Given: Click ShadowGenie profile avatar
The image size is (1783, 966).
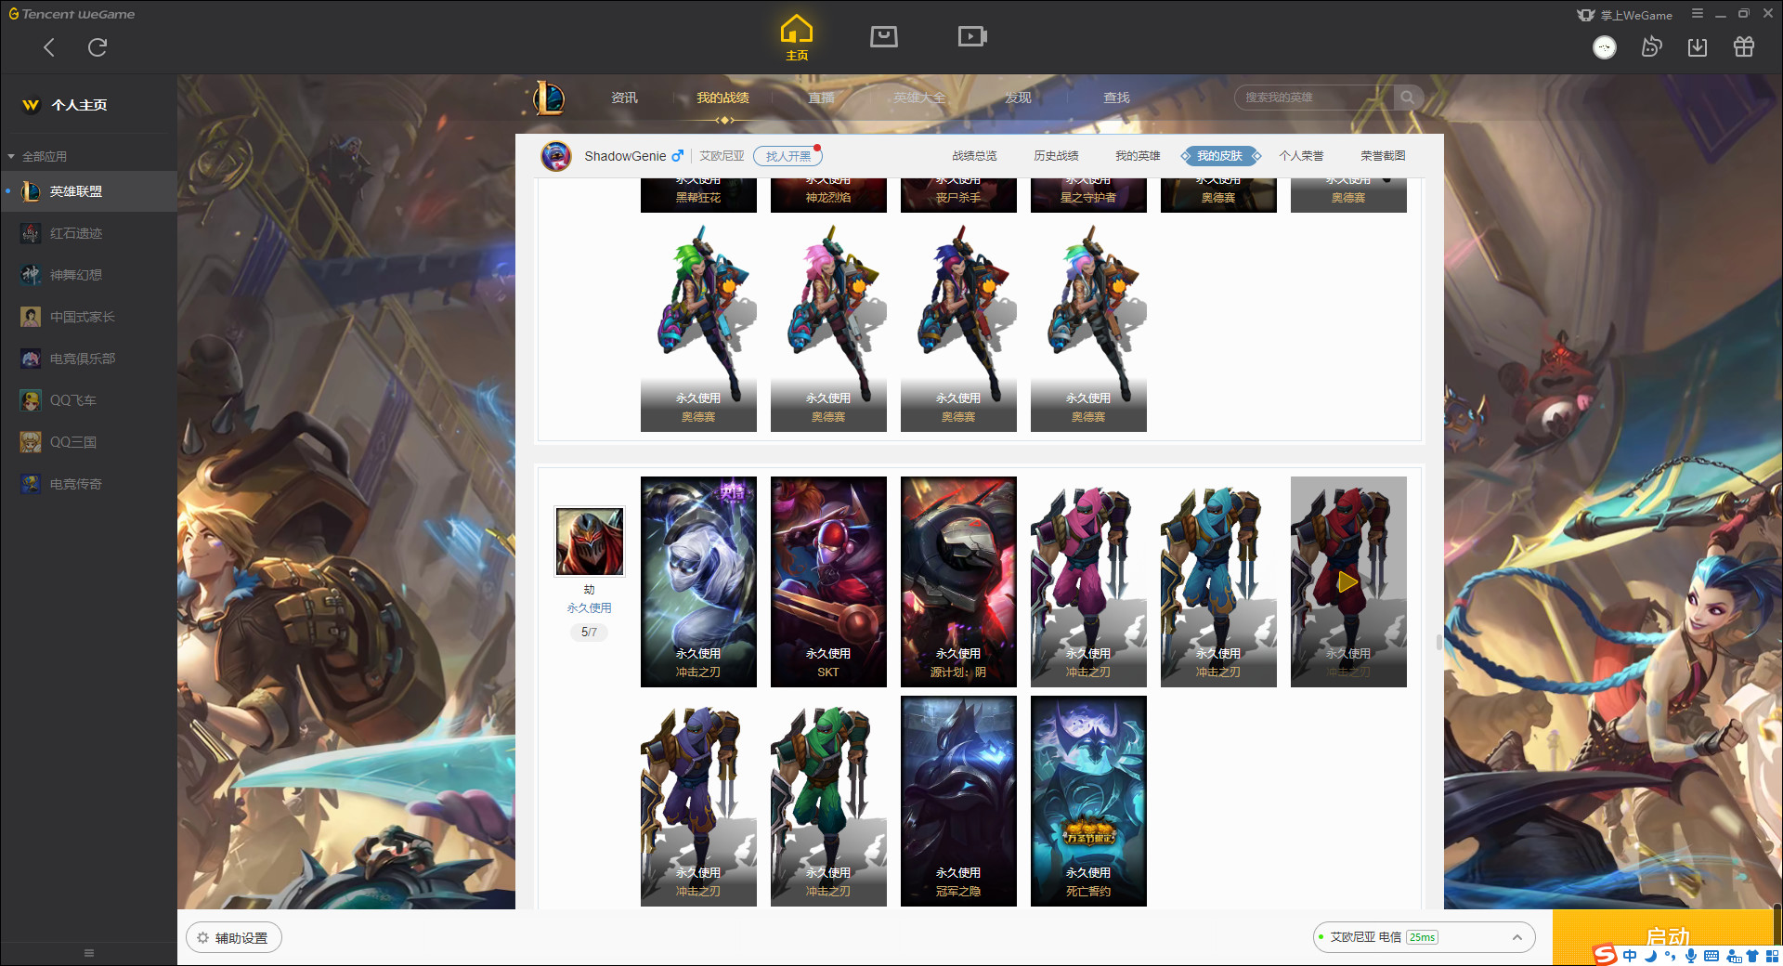Looking at the screenshot, I should coord(556,156).
